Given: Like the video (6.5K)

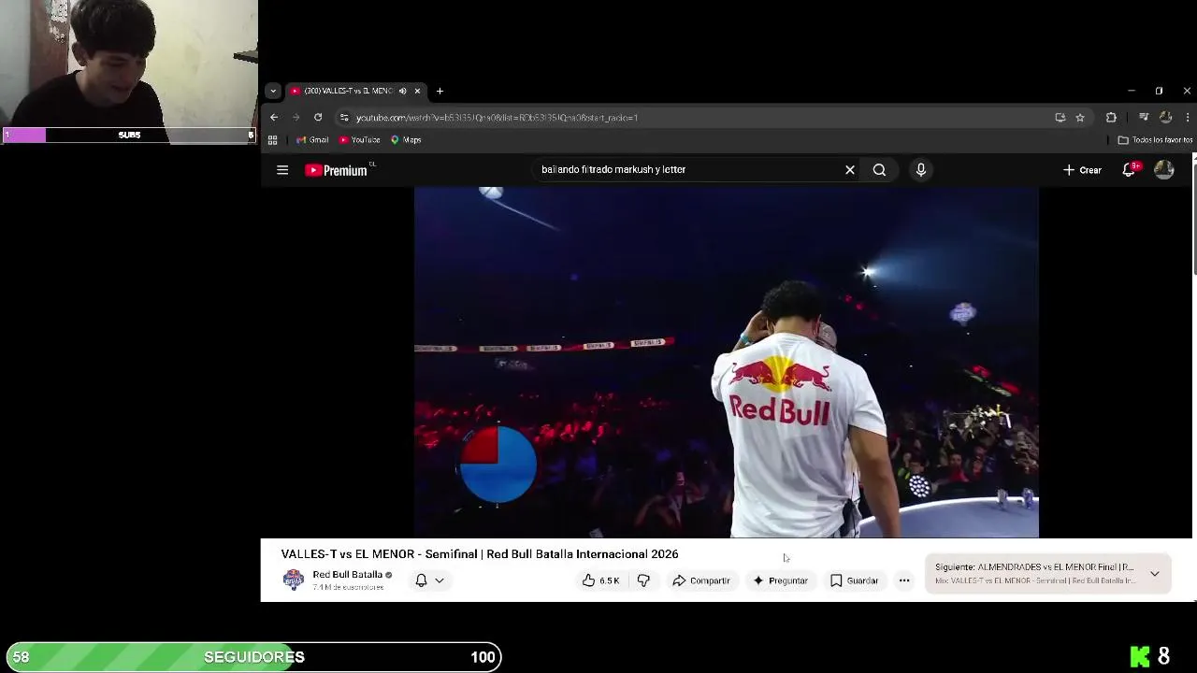Looking at the screenshot, I should coord(600,580).
